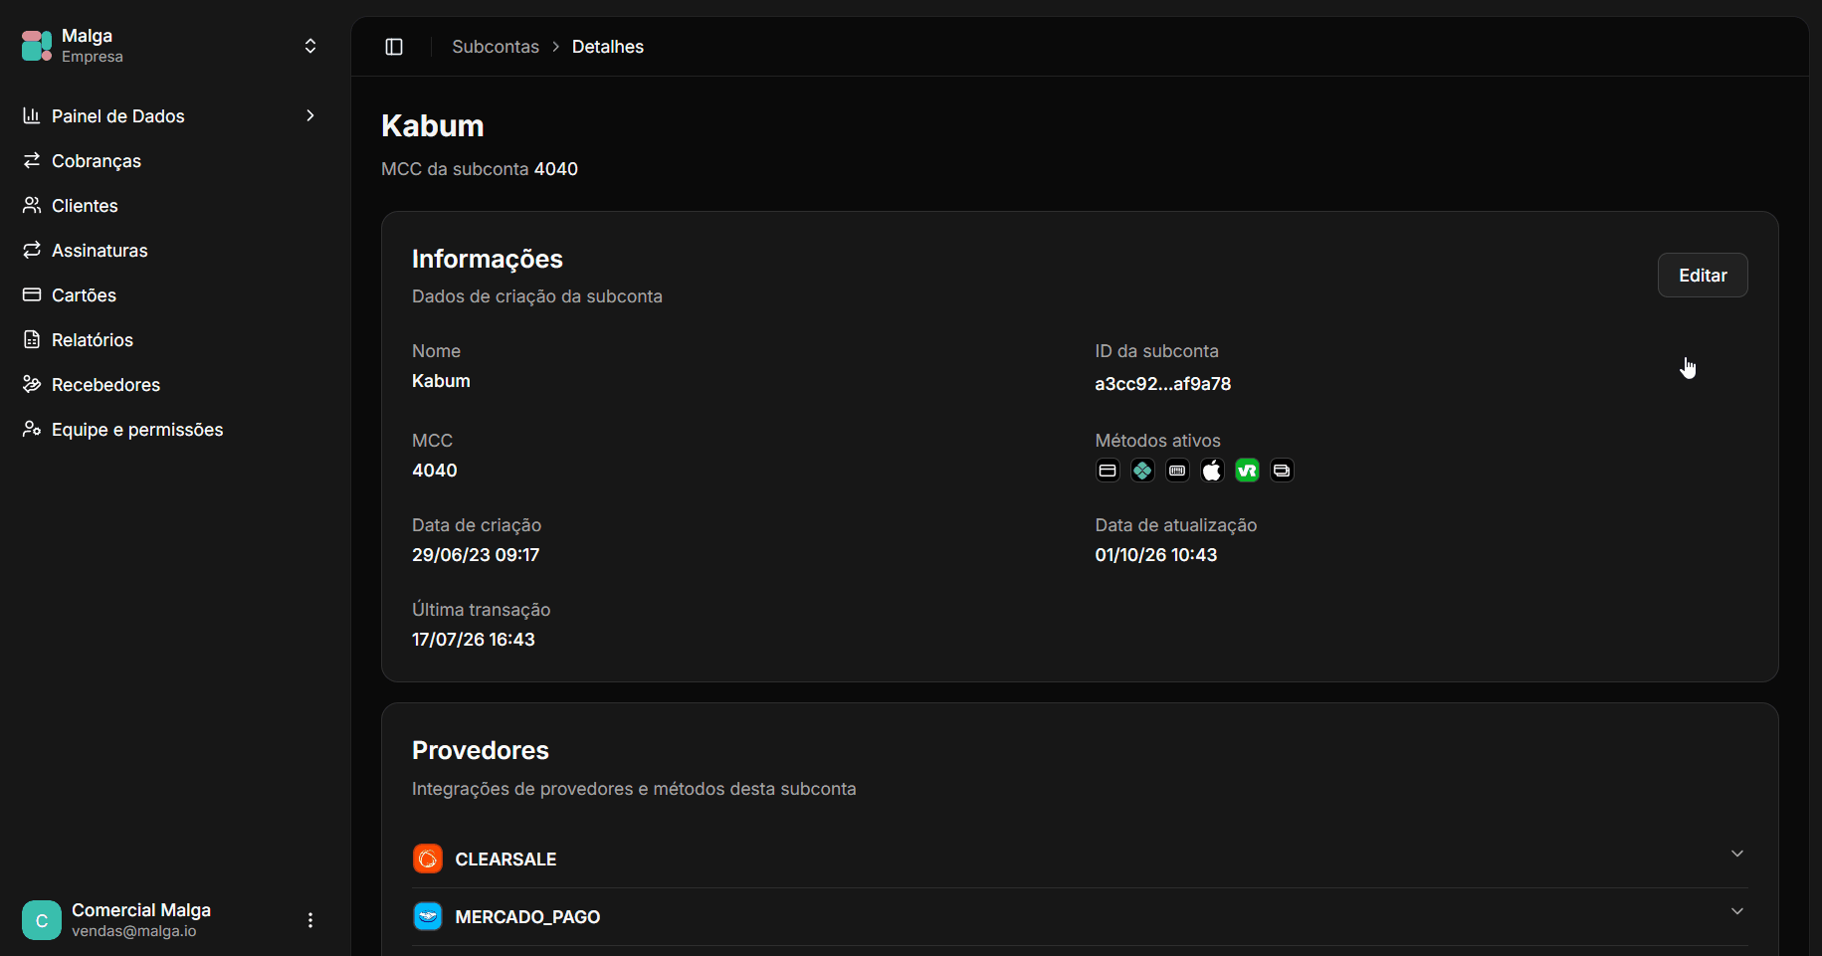The height and width of the screenshot is (956, 1822).
Task: Click the stacked cards method icon
Action: click(x=1282, y=471)
